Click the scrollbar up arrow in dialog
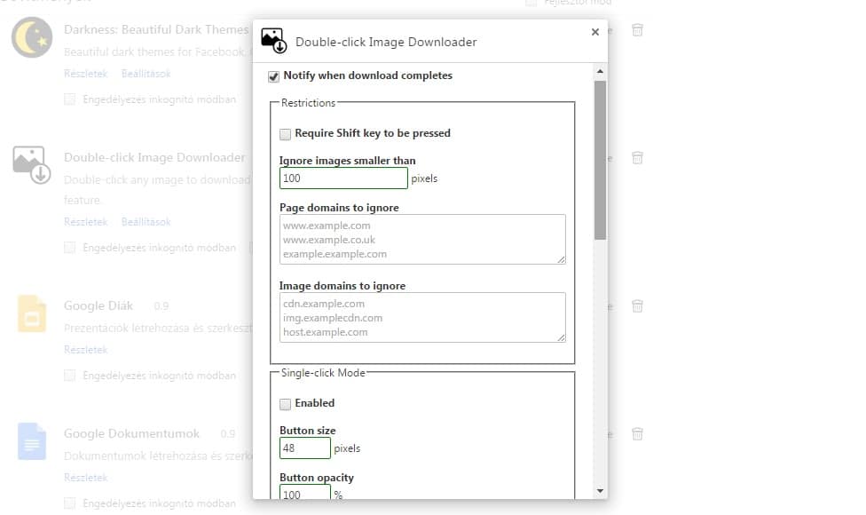 click(x=600, y=71)
